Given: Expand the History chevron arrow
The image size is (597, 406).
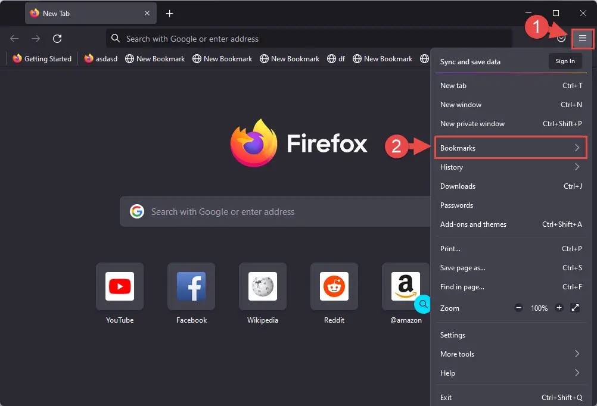Looking at the screenshot, I should click(x=577, y=167).
